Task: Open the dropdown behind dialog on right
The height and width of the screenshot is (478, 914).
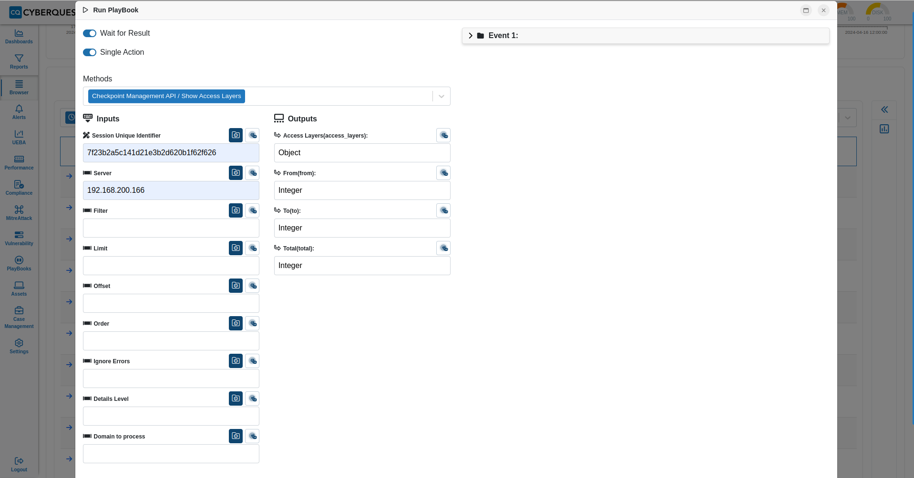Action: click(847, 118)
